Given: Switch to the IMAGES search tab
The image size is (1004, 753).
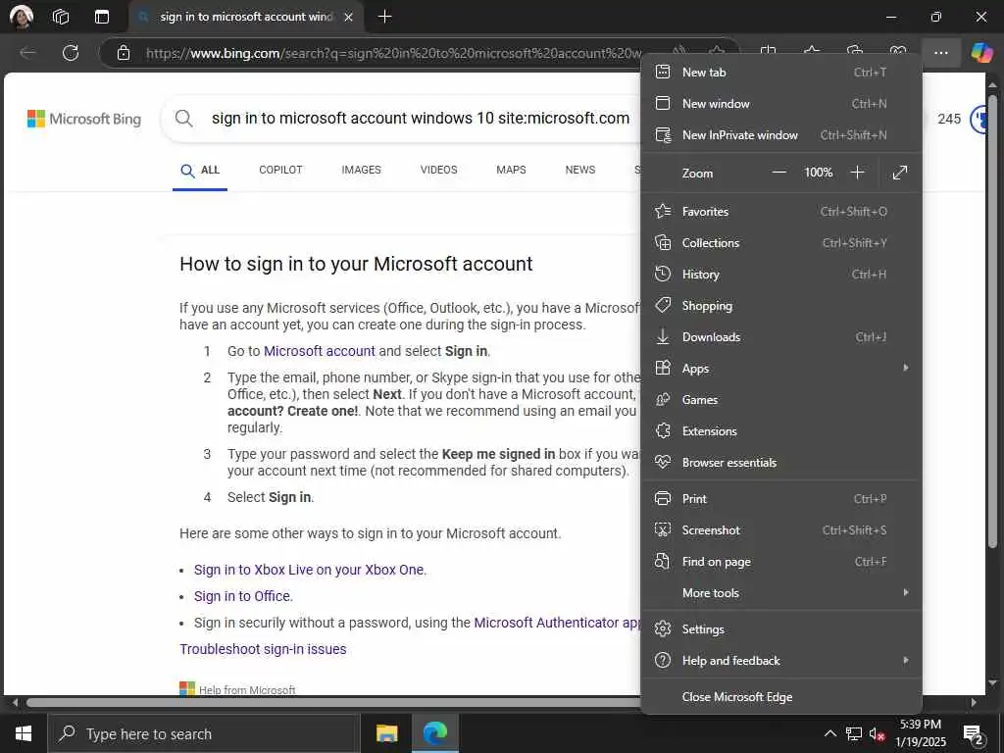Looking at the screenshot, I should pos(361,170).
